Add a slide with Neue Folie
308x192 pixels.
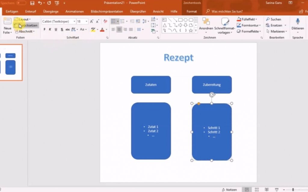(x=8, y=26)
